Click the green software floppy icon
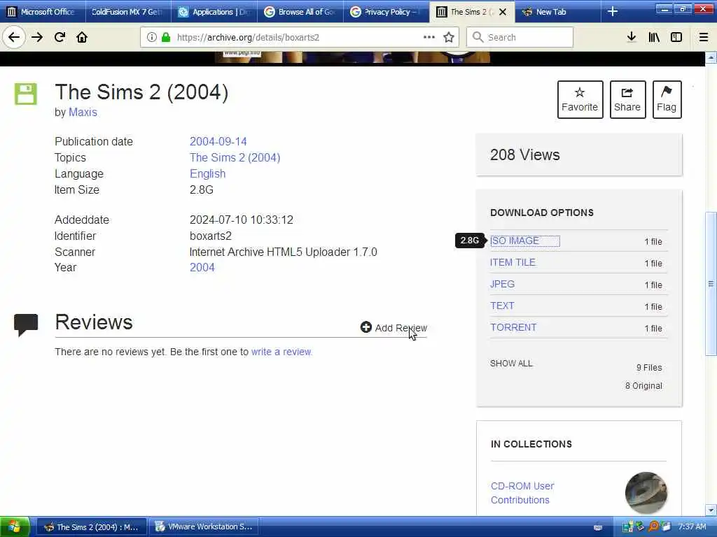Screen dimensions: 717x537 26,94
